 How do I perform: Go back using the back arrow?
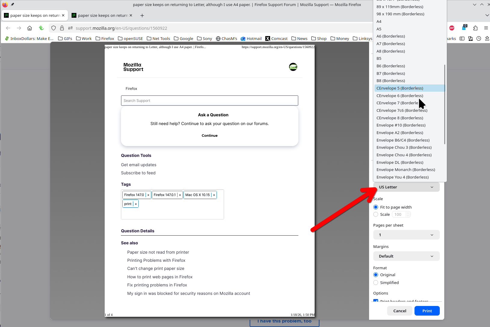coord(8,28)
